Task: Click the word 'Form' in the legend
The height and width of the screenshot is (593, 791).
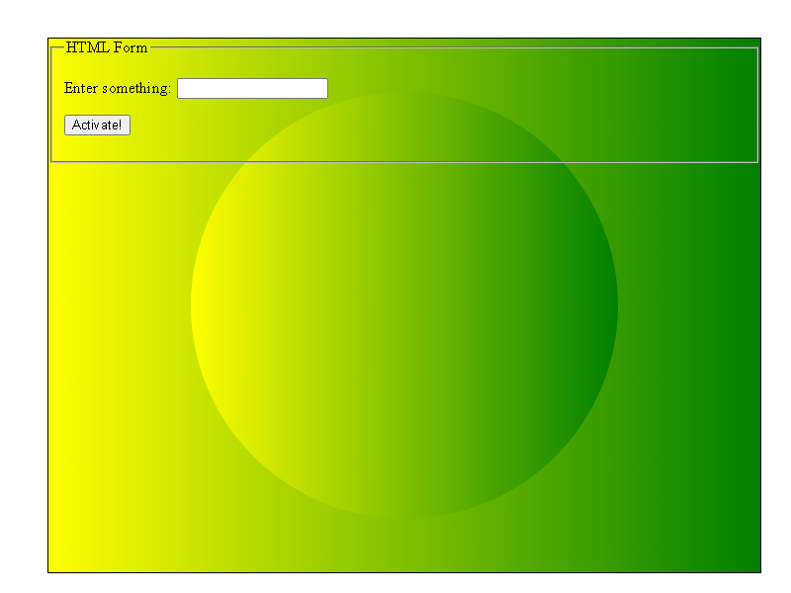Action: [131, 47]
